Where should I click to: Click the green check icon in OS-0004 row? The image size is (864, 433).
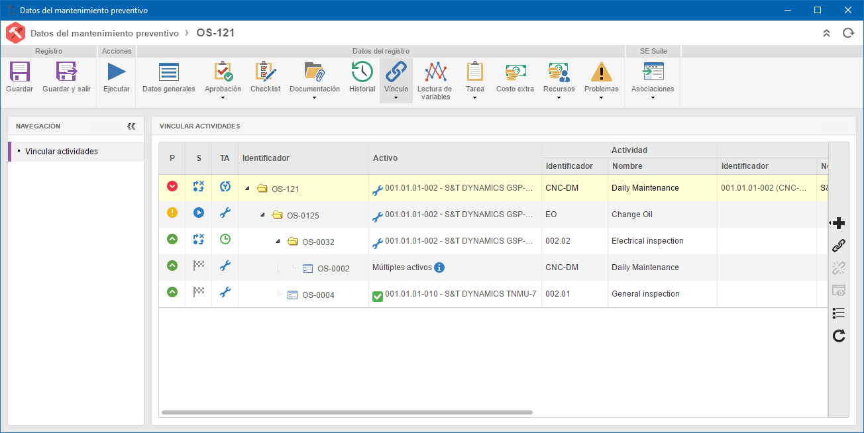coord(378,297)
